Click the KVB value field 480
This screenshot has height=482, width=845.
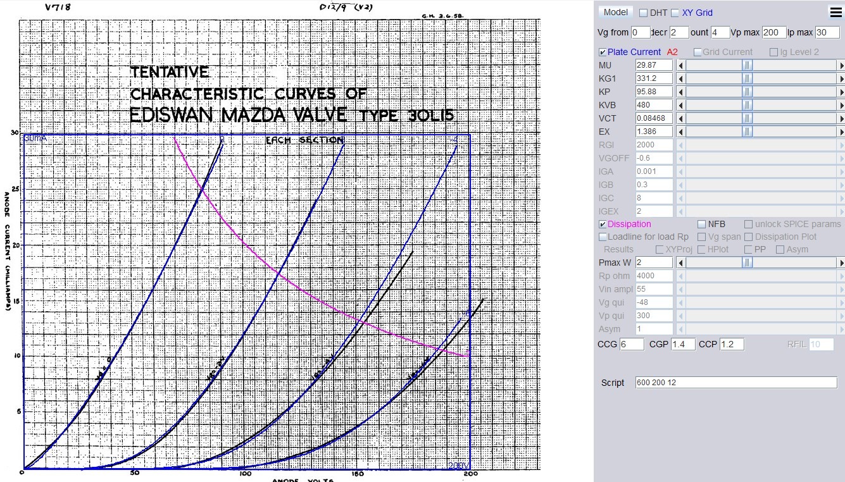(654, 105)
